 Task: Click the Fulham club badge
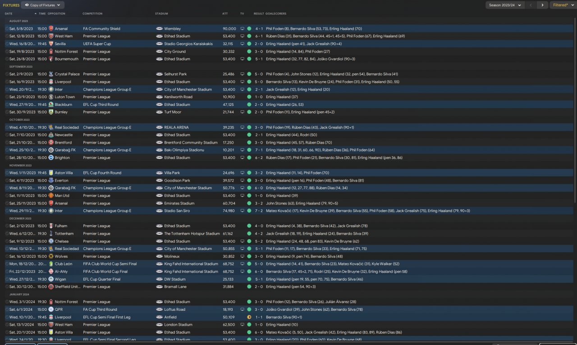click(x=51, y=226)
